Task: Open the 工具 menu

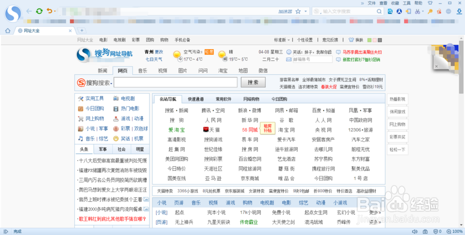Action: [x=406, y=3]
